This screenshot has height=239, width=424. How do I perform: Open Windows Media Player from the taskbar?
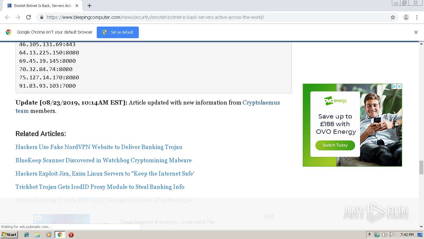(x=49, y=235)
